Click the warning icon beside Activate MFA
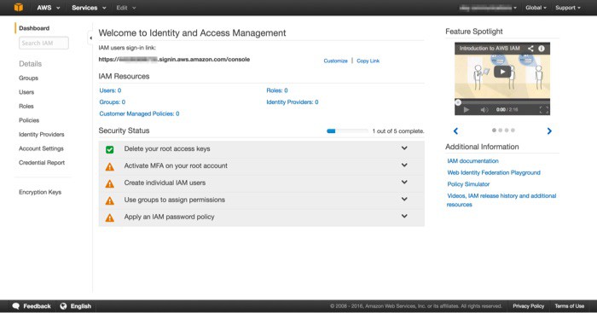The image size is (597, 313). (110, 166)
